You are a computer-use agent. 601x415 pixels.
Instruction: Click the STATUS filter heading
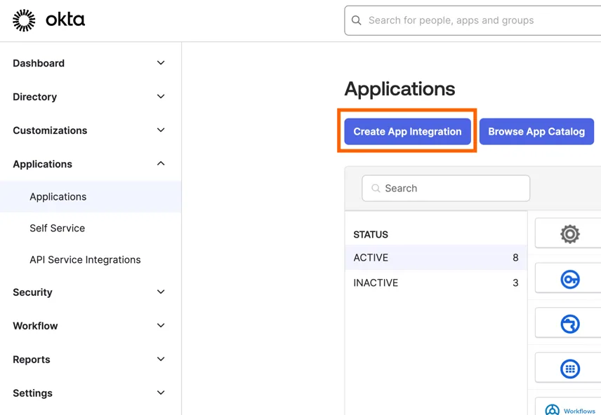coord(371,235)
